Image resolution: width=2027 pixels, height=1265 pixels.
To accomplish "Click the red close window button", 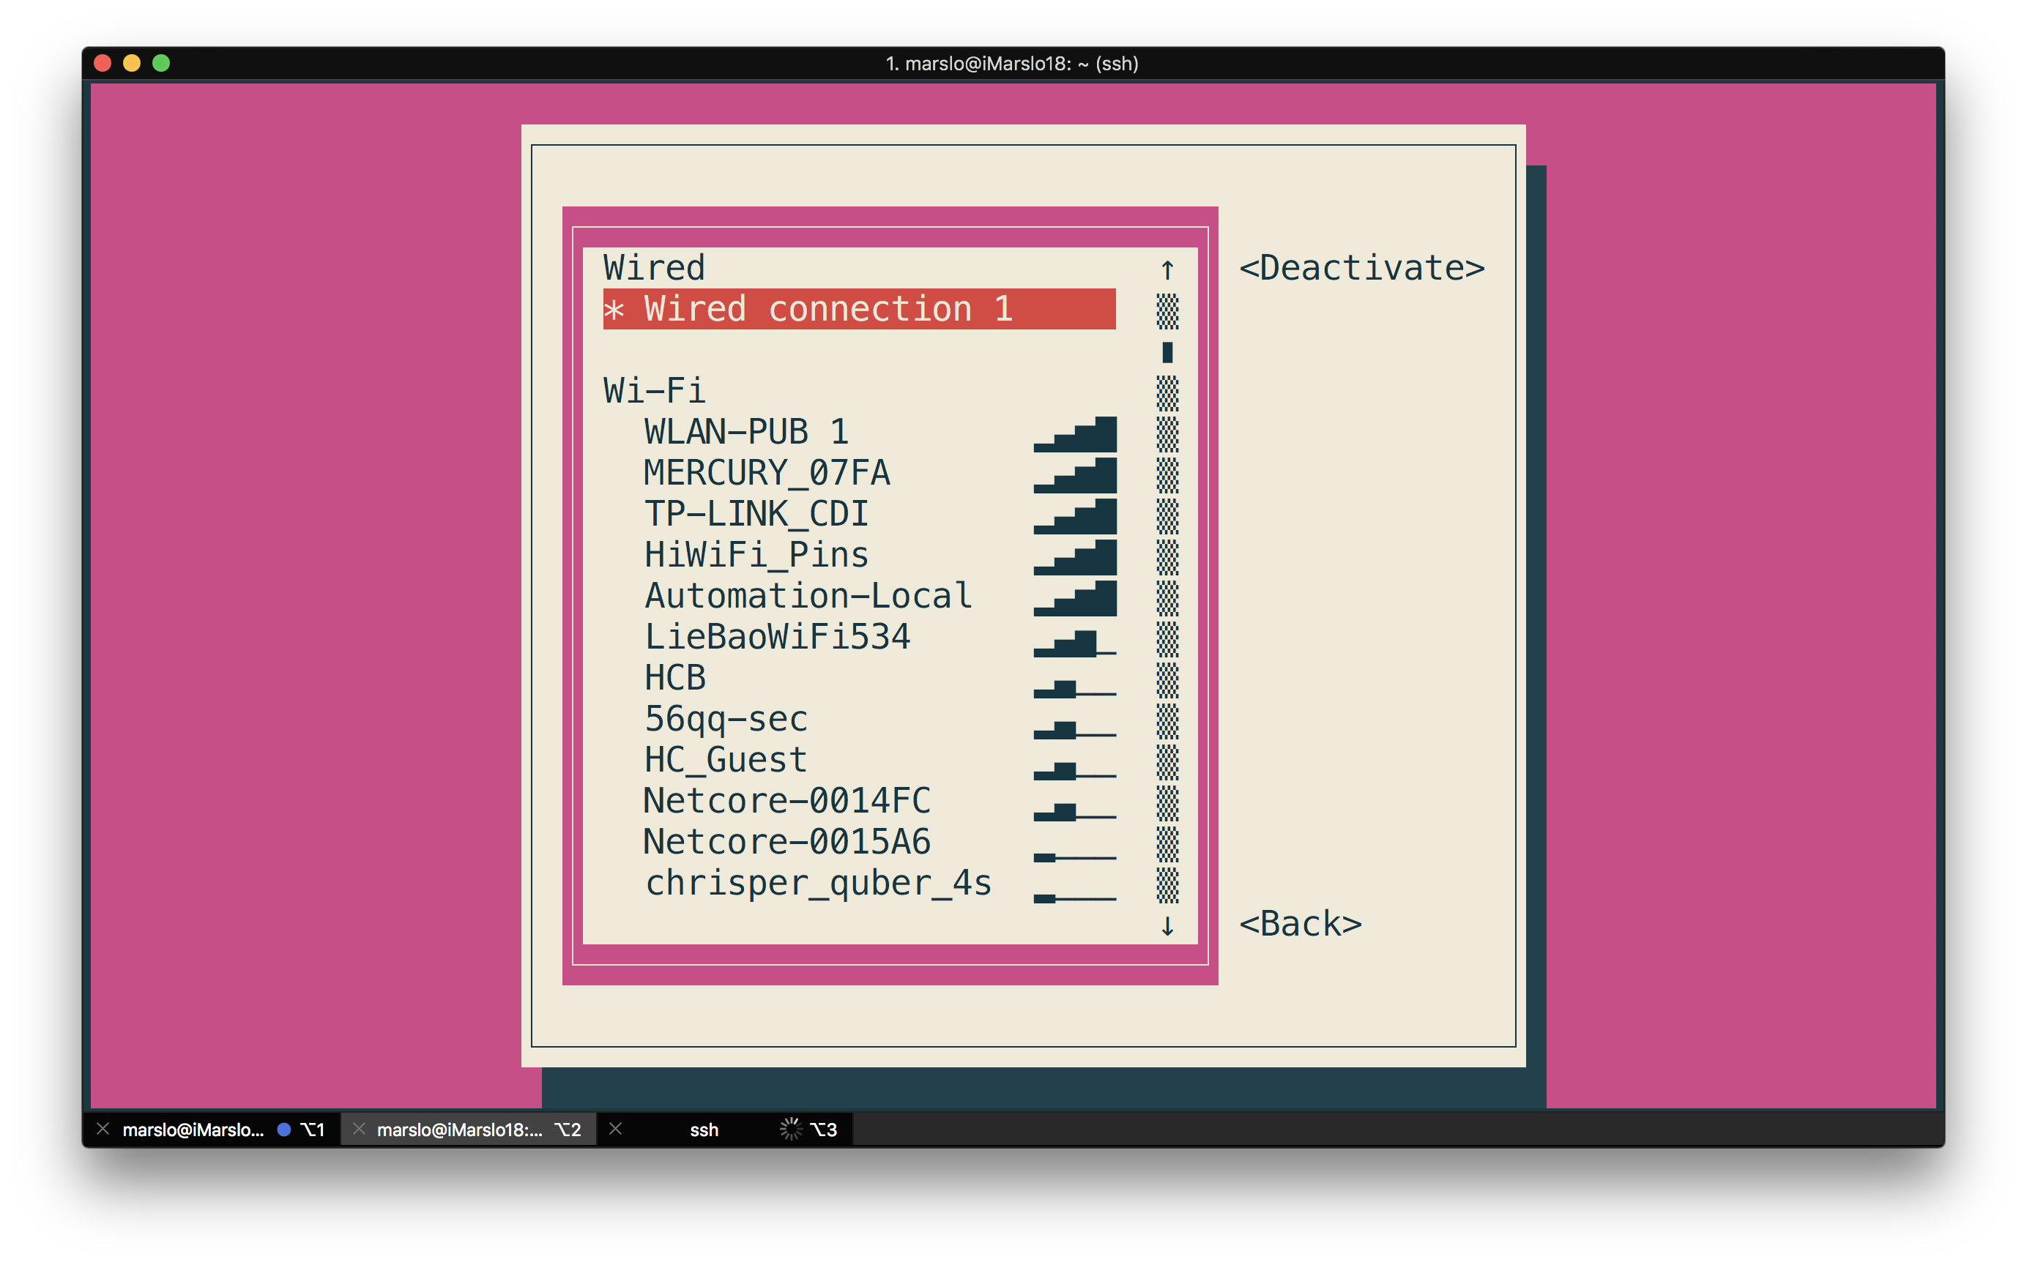I will [103, 64].
